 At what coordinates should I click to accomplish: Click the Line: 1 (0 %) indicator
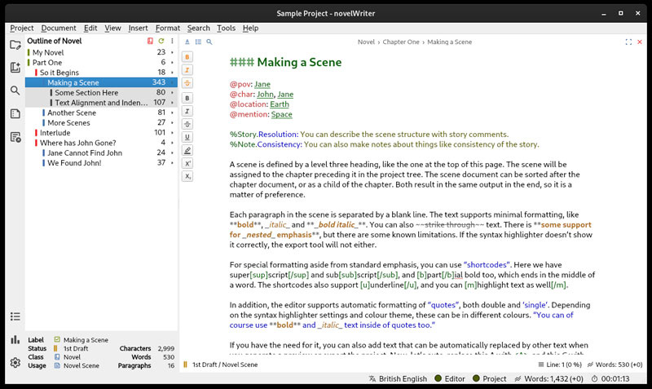click(x=560, y=365)
